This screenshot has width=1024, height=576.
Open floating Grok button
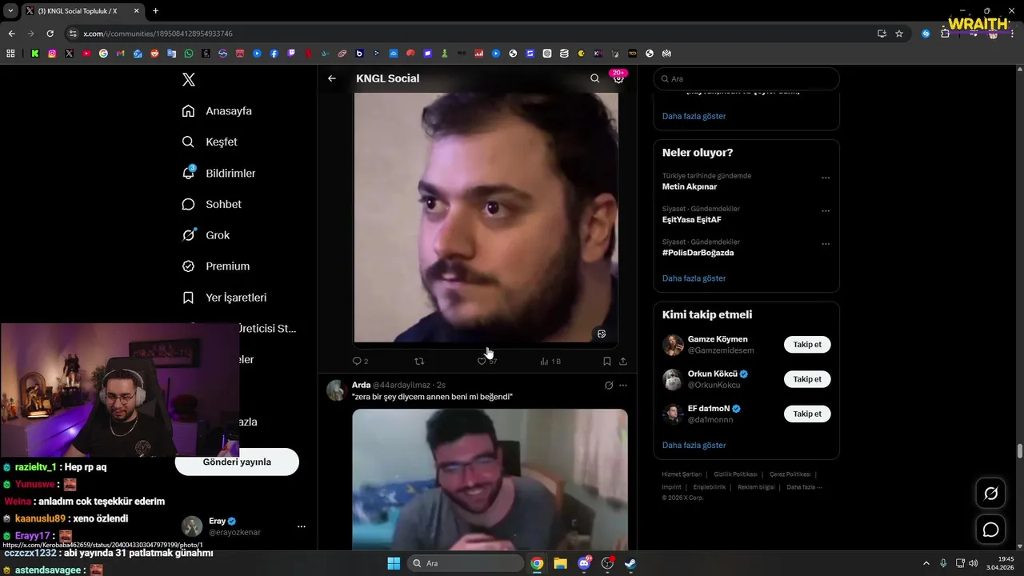(x=990, y=494)
